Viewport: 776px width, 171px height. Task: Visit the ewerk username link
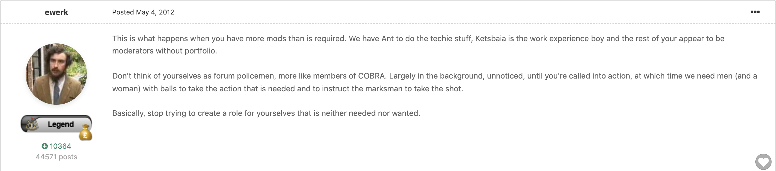[x=56, y=12]
